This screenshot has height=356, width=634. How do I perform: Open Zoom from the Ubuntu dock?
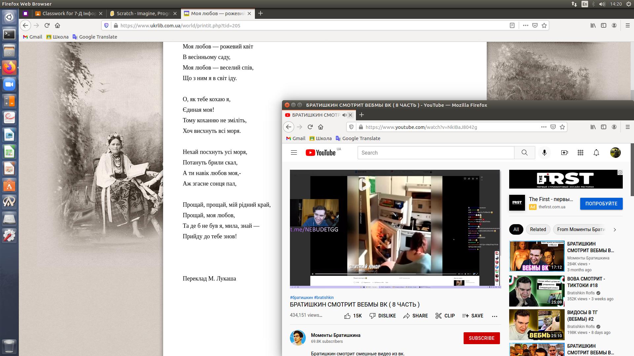point(9,85)
